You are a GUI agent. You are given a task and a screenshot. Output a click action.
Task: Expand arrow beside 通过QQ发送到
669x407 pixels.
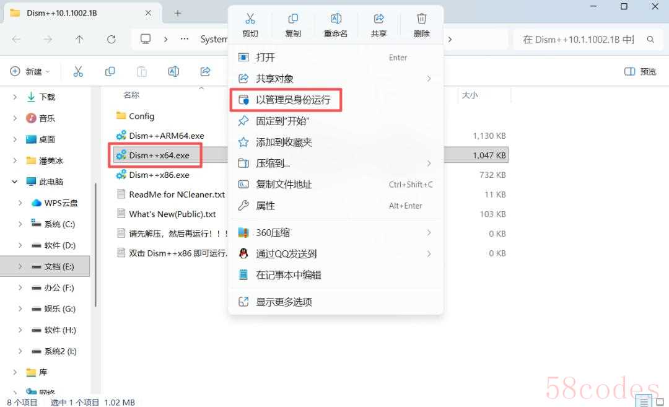pos(429,254)
